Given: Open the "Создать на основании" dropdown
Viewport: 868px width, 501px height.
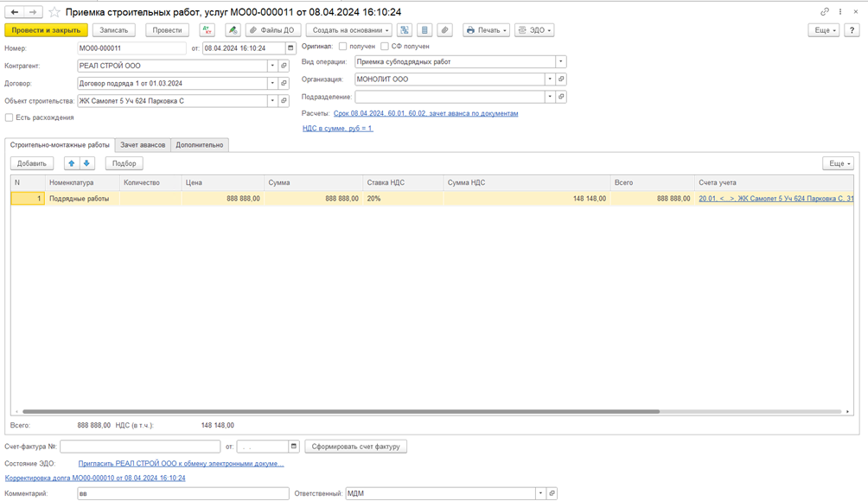Looking at the screenshot, I should click(348, 30).
